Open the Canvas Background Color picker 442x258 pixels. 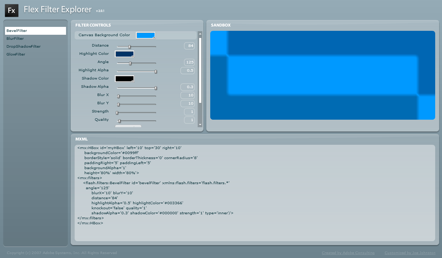coord(145,35)
